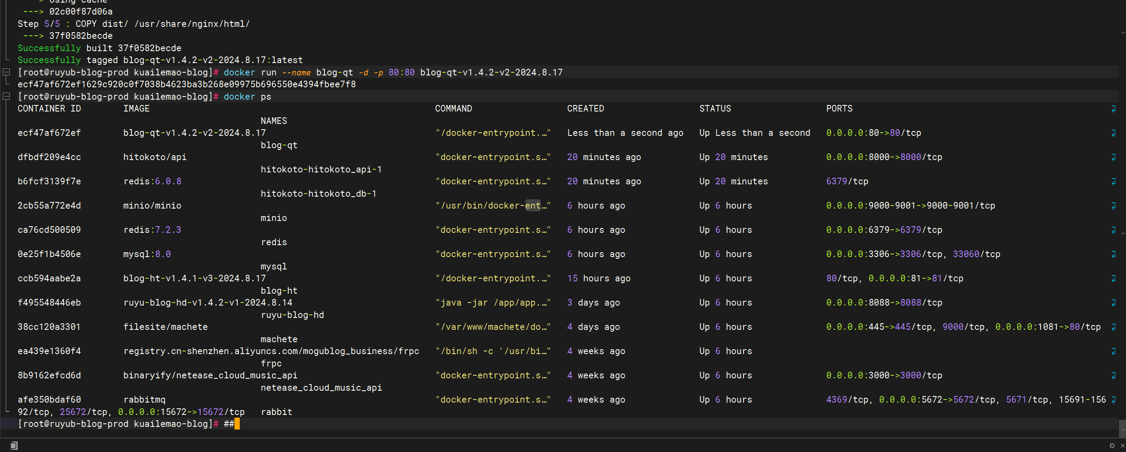Close the terminal panel with the X icon
This screenshot has width=1126, height=452.
click(x=1122, y=446)
